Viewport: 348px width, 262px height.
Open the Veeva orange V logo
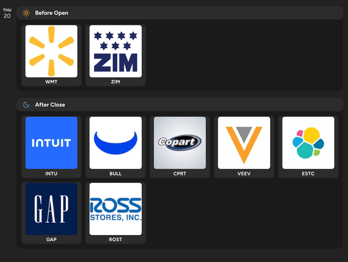[x=244, y=143]
